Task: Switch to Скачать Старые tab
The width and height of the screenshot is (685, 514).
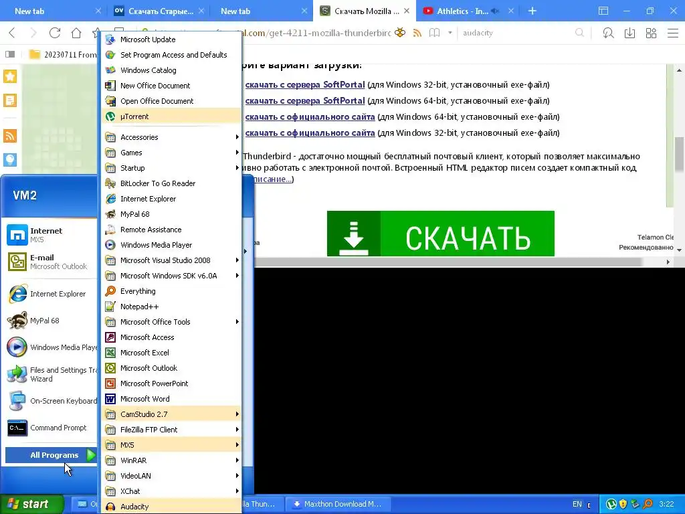Action: [157, 11]
